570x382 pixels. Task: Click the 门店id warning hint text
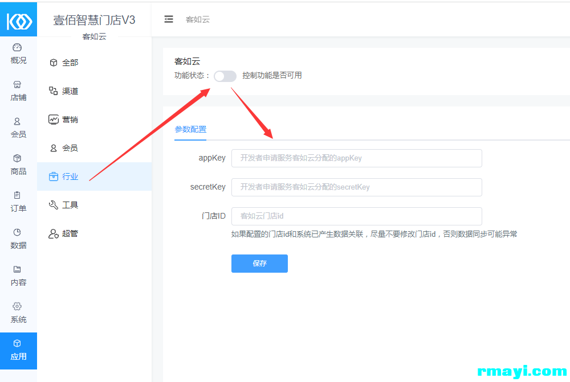coord(374,234)
